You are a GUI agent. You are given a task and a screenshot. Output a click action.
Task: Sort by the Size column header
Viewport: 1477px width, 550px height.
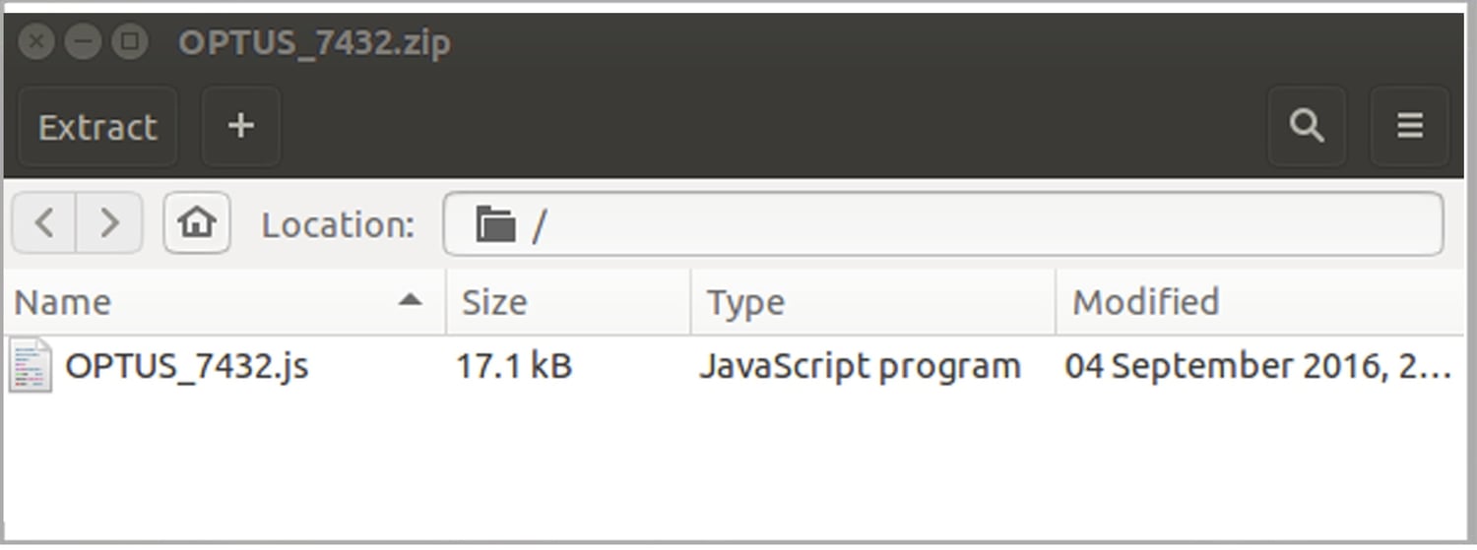point(494,302)
